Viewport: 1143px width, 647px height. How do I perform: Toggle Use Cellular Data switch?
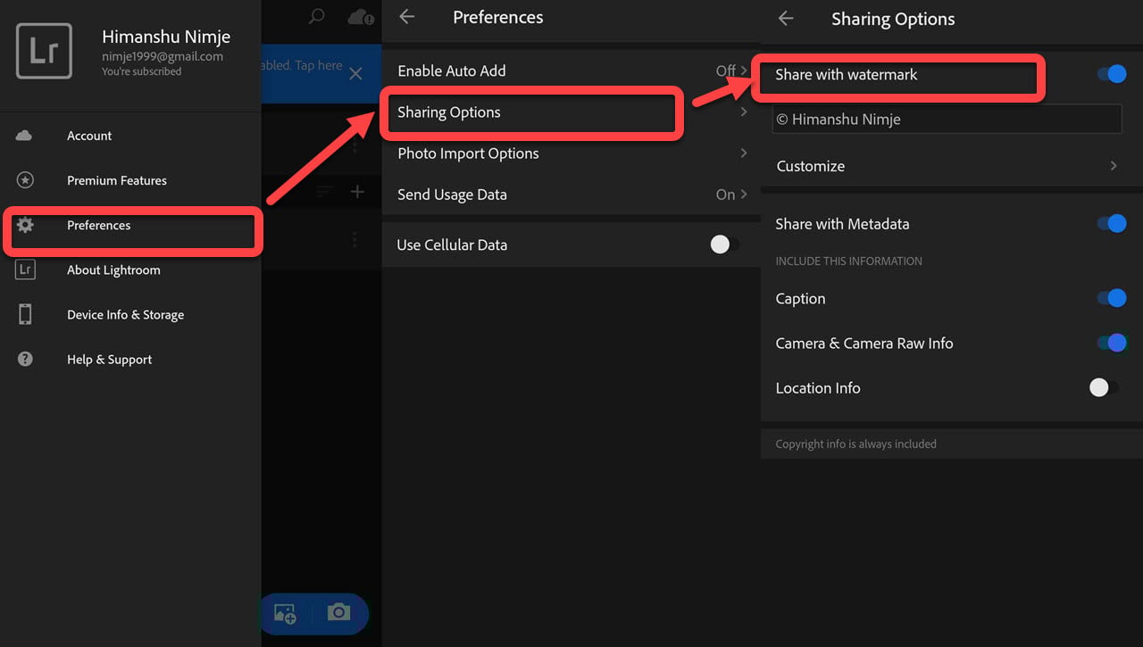coord(724,245)
